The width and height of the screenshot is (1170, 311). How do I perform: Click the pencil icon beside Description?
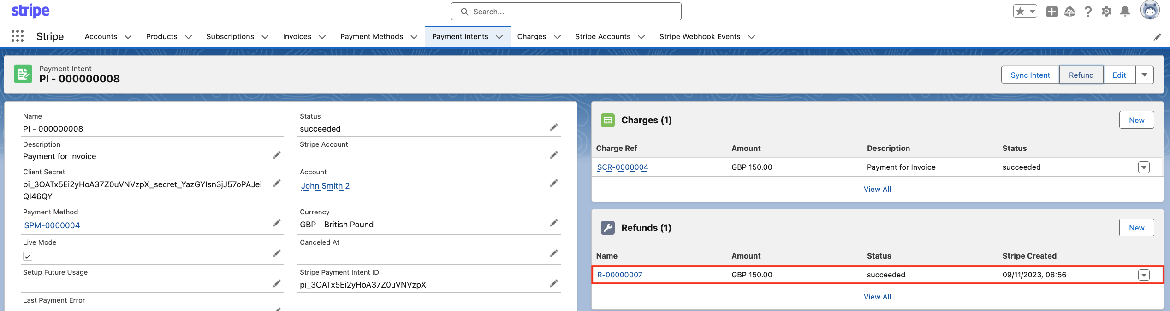click(x=277, y=155)
